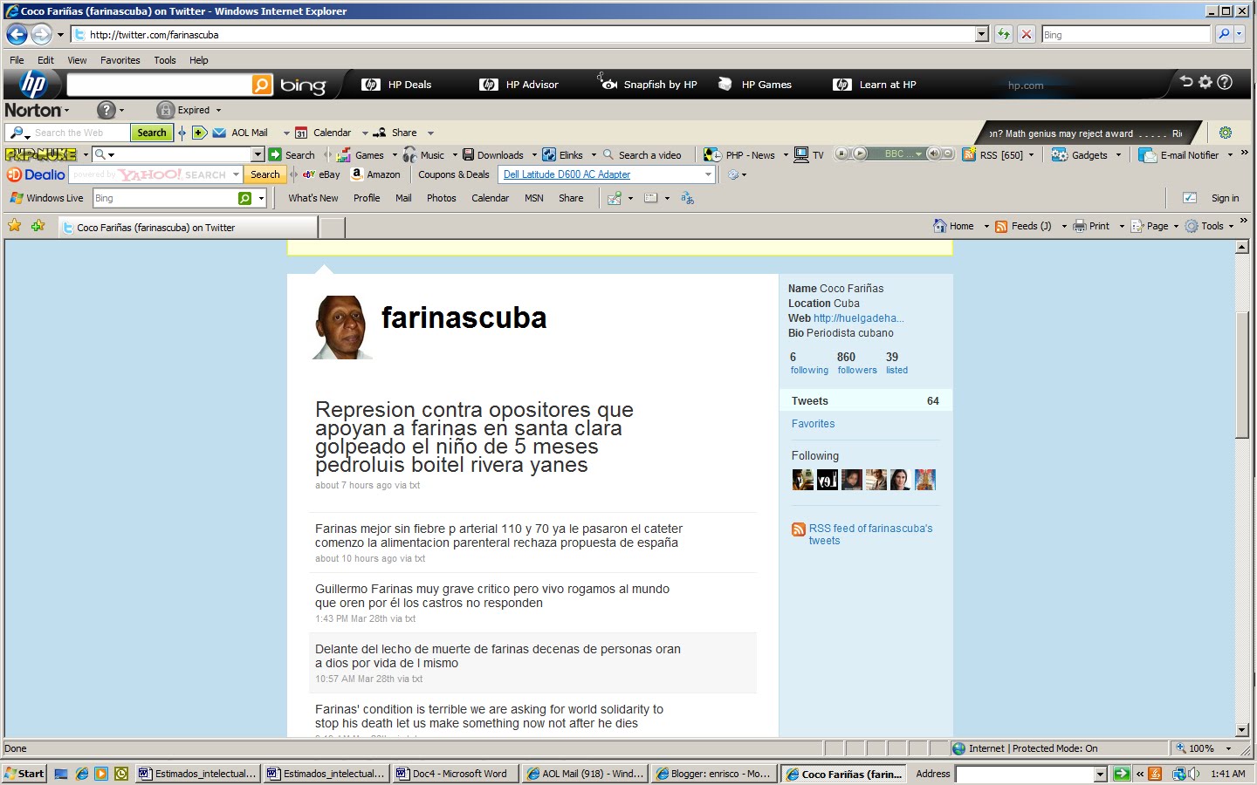Expand the Games dropdown arrow
This screenshot has height=785, width=1257.
395,155
